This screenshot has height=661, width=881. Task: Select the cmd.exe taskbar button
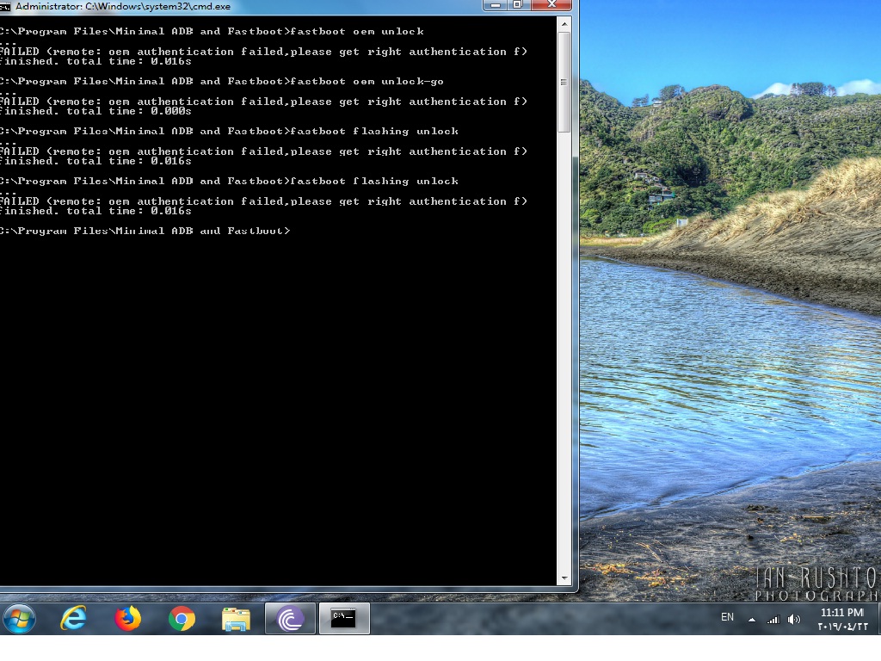[344, 619]
